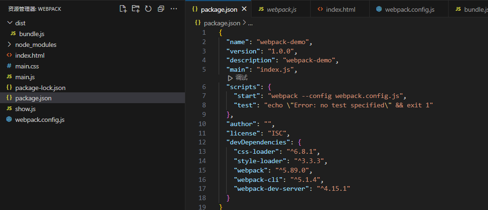Click the New File icon in explorer header
This screenshot has height=210, width=488.
[123, 9]
